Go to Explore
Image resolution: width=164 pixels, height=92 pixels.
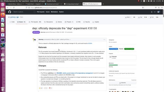[61, 12]
